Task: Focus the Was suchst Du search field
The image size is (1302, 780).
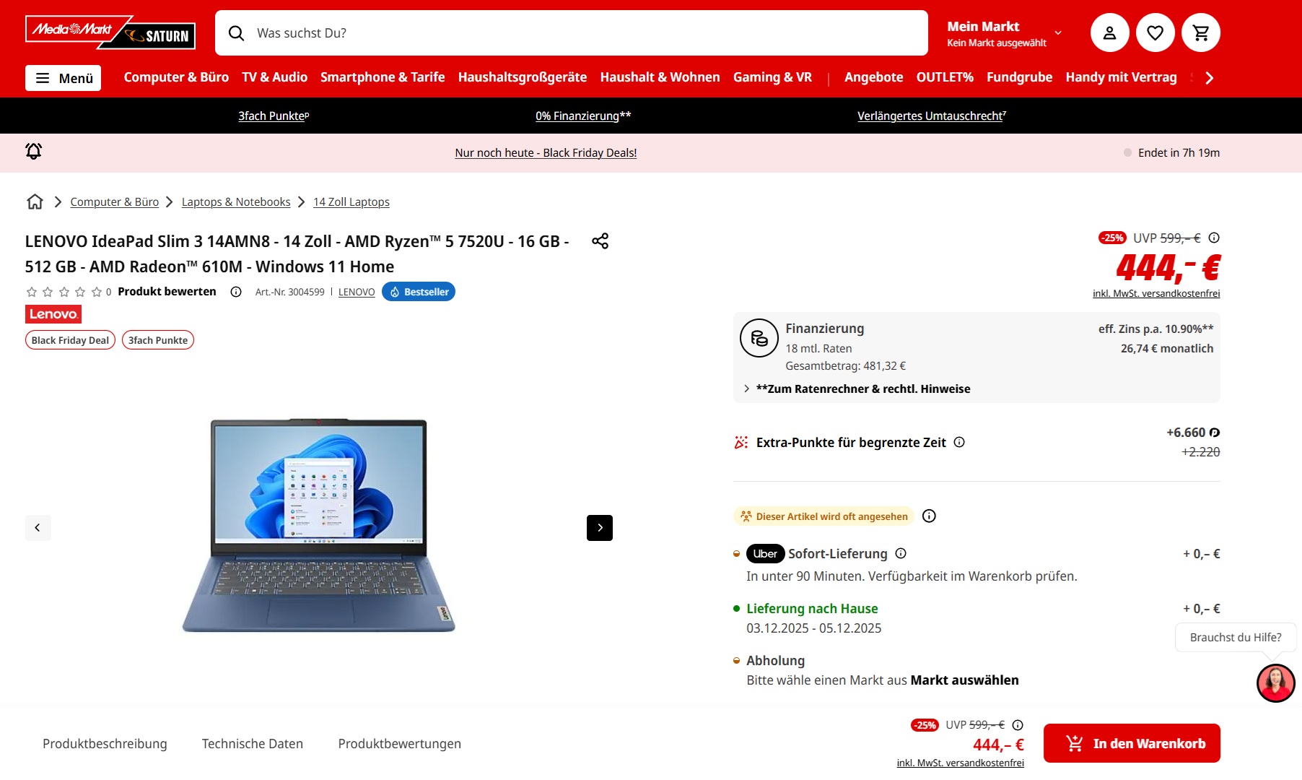Action: click(571, 33)
